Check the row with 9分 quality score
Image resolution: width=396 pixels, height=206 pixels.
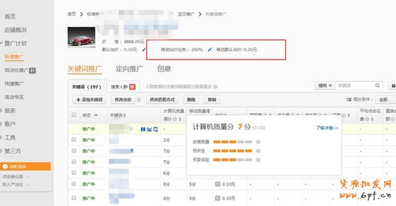pyautogui.click(x=74, y=184)
